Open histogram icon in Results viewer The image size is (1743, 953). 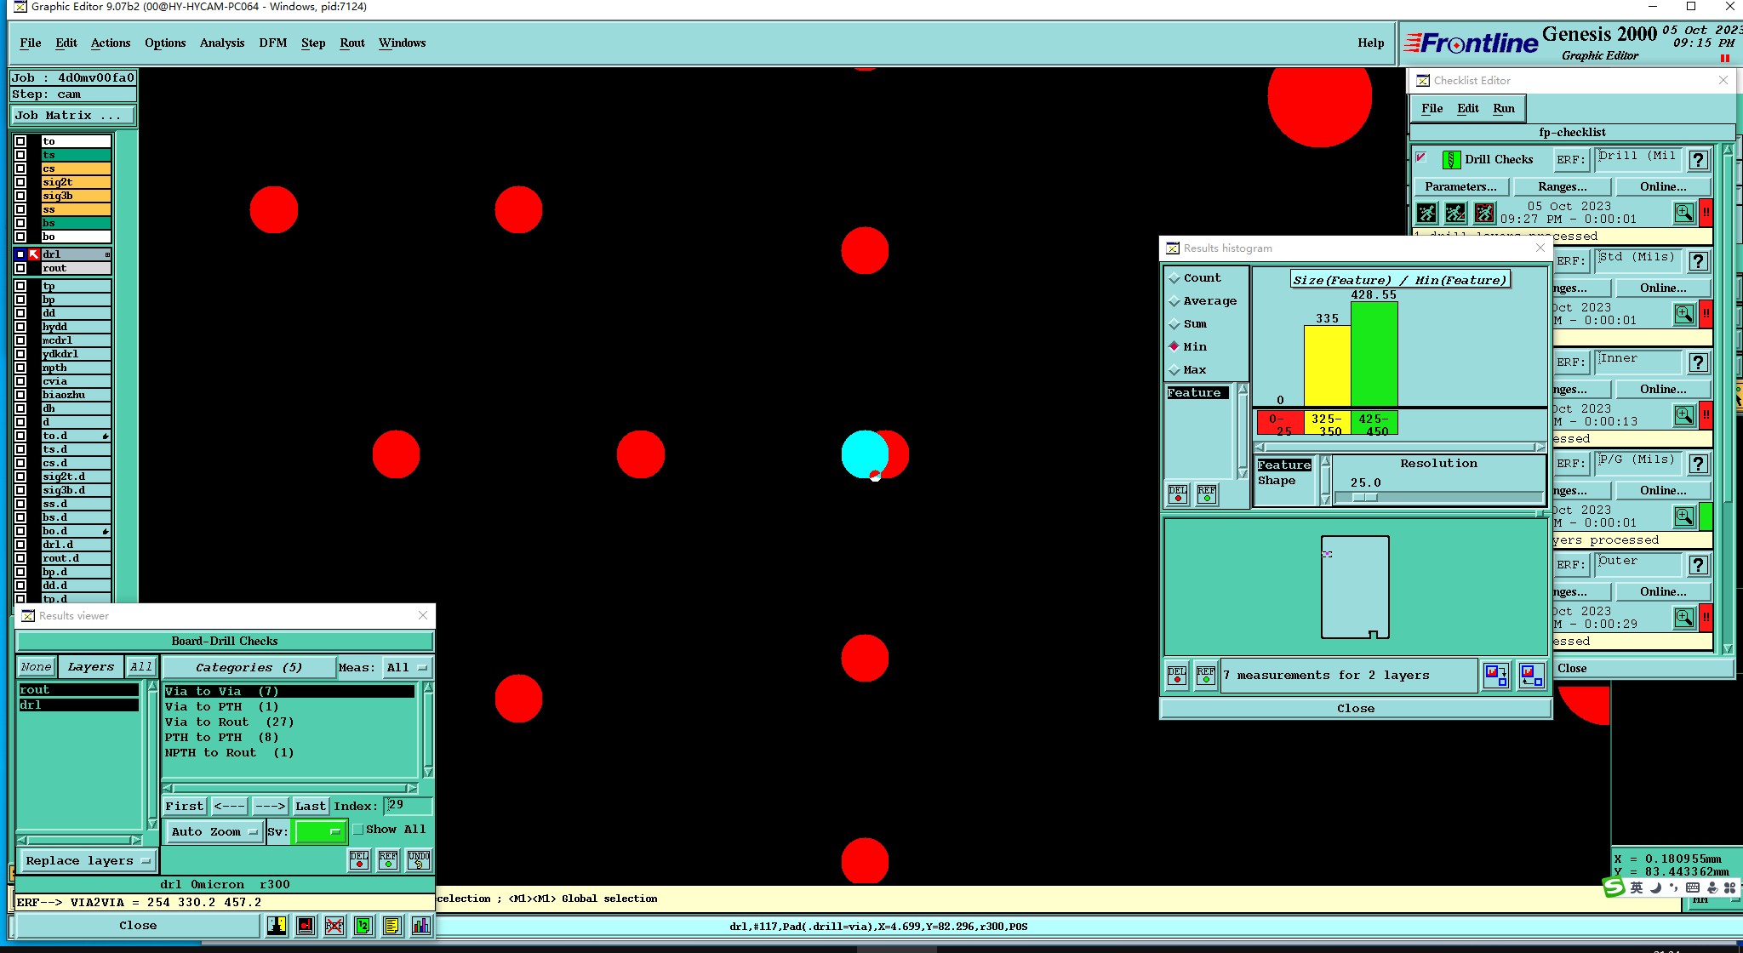[x=420, y=926]
